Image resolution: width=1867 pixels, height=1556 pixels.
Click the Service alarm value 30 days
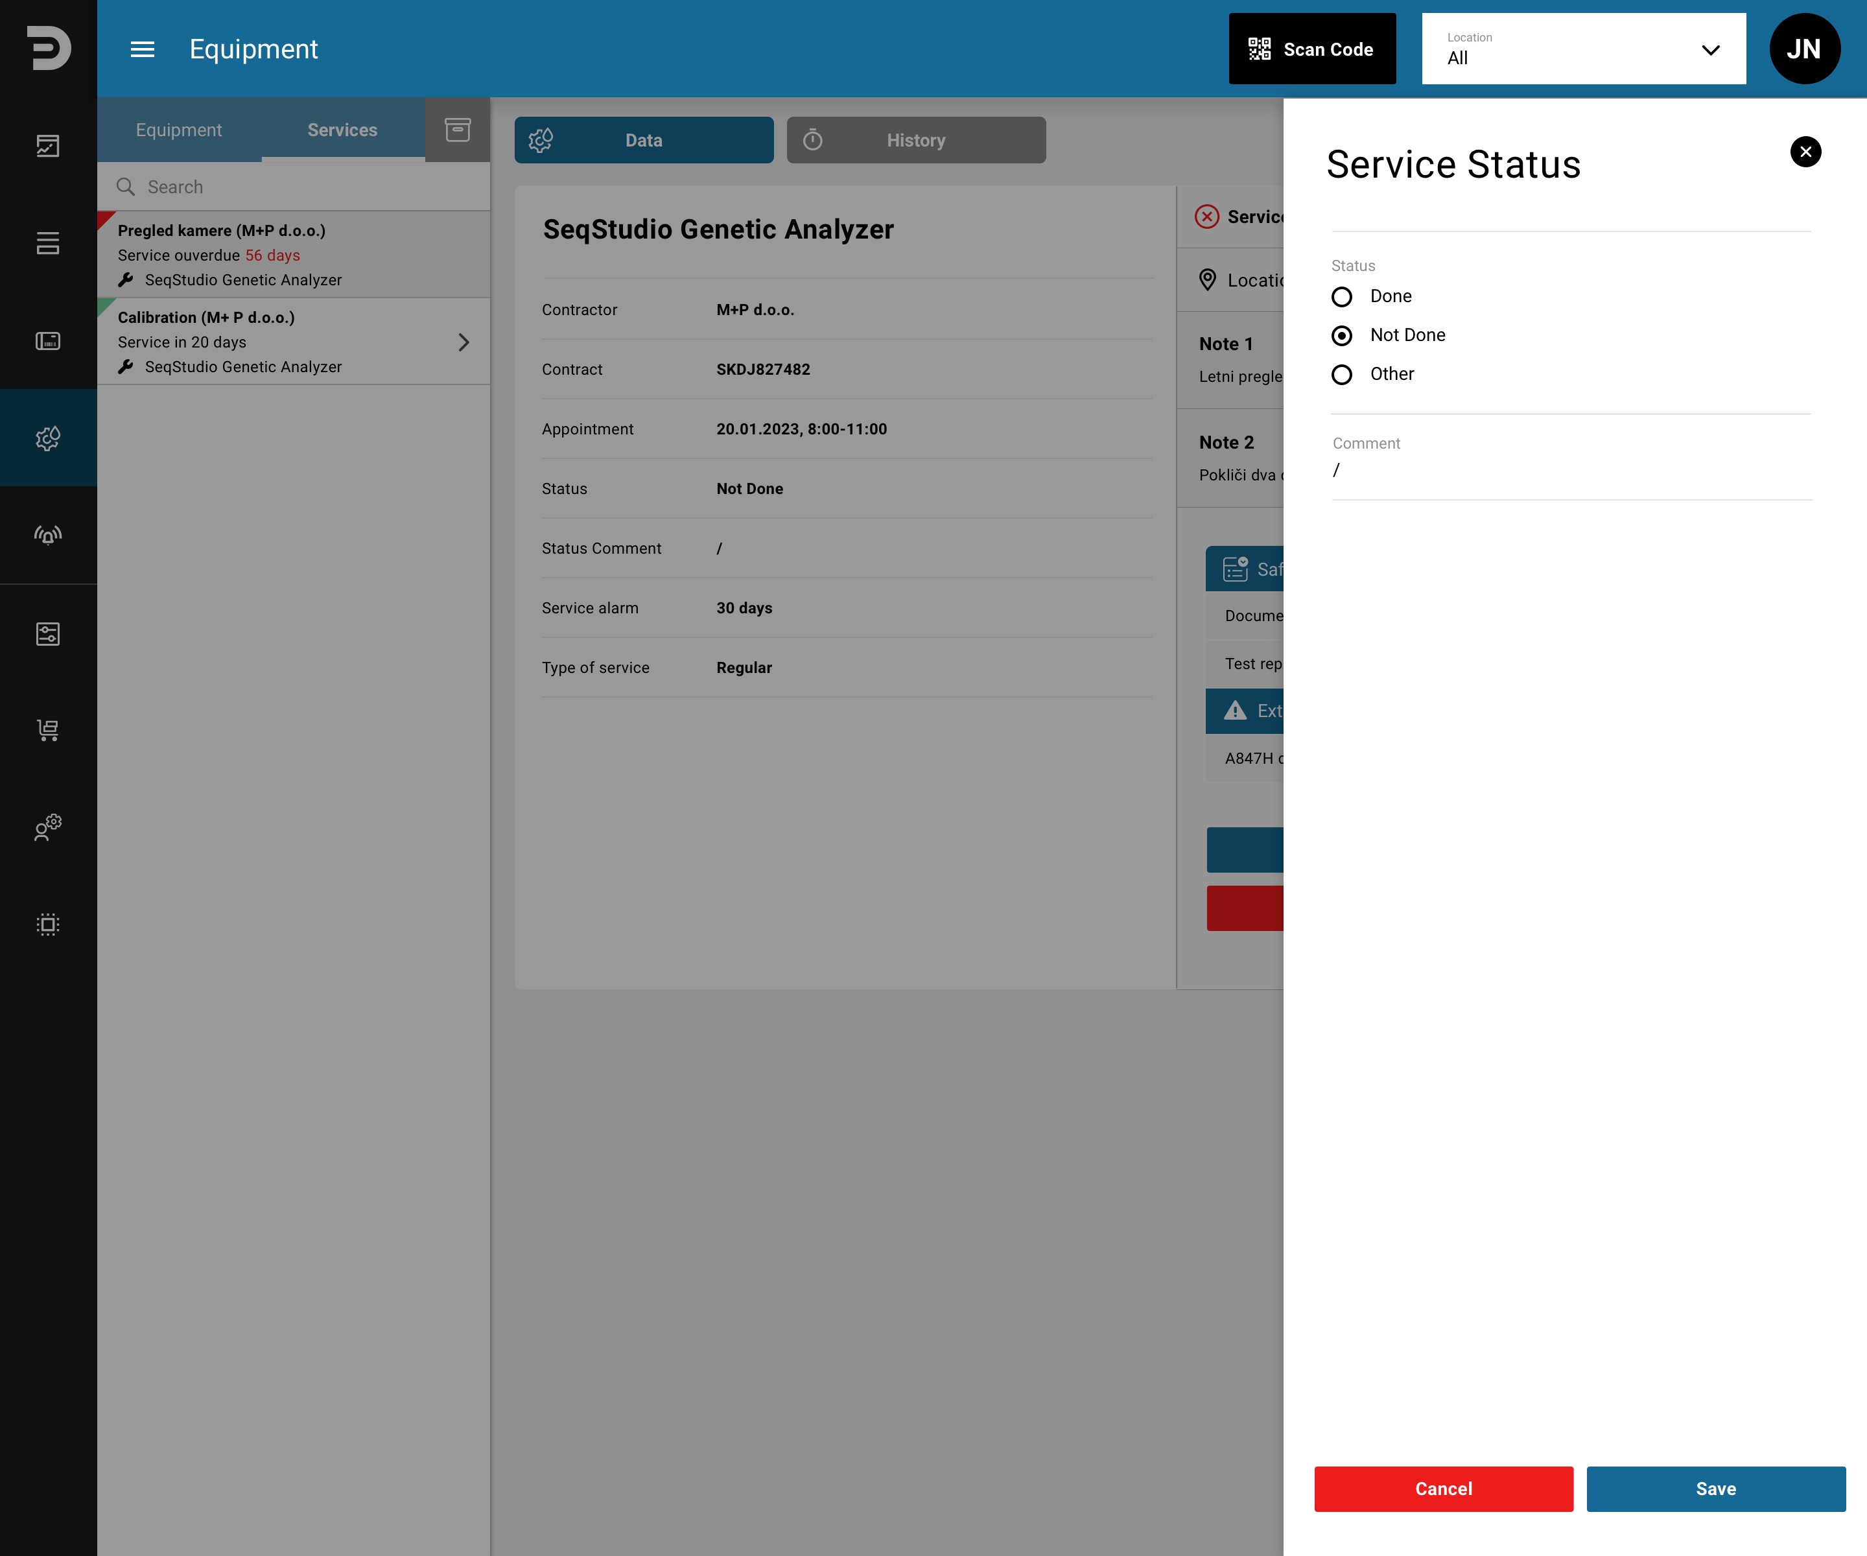[744, 608]
